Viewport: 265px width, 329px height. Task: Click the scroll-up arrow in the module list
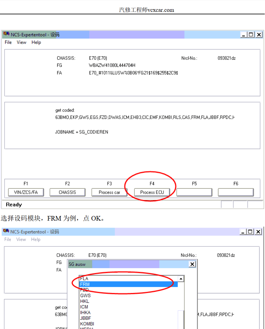click(182, 278)
